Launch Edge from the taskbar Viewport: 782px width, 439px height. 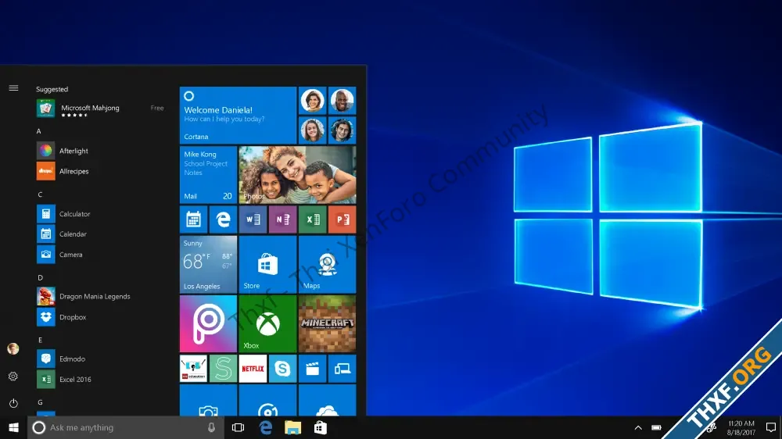266,427
